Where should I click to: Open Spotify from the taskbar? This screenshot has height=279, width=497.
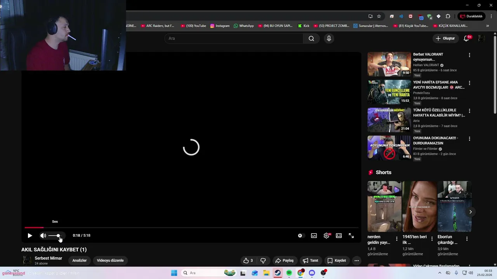click(289, 273)
